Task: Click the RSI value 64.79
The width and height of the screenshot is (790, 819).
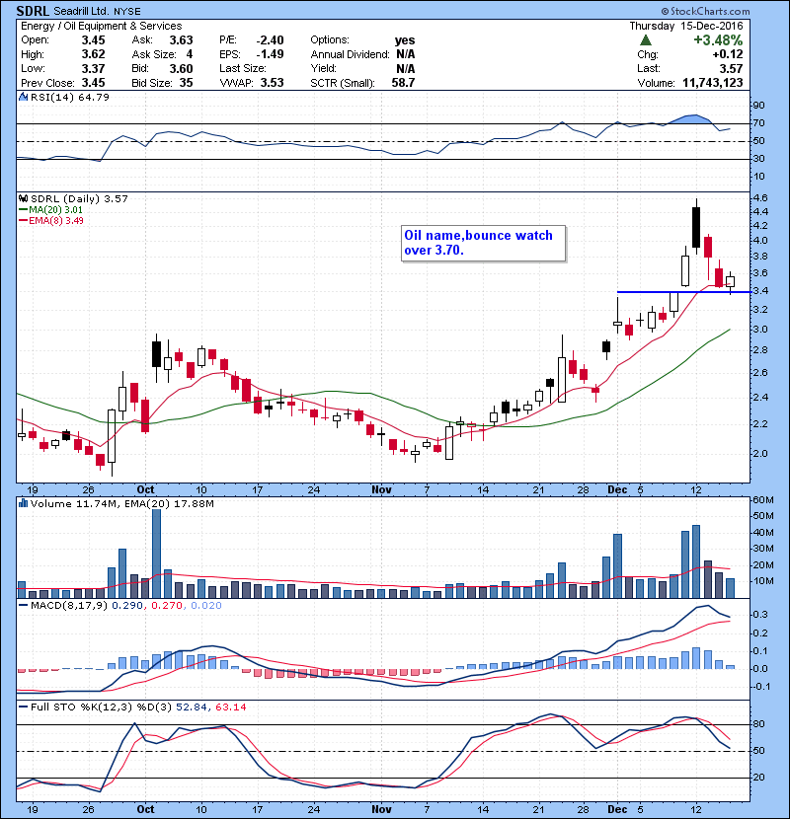Action: [x=92, y=97]
